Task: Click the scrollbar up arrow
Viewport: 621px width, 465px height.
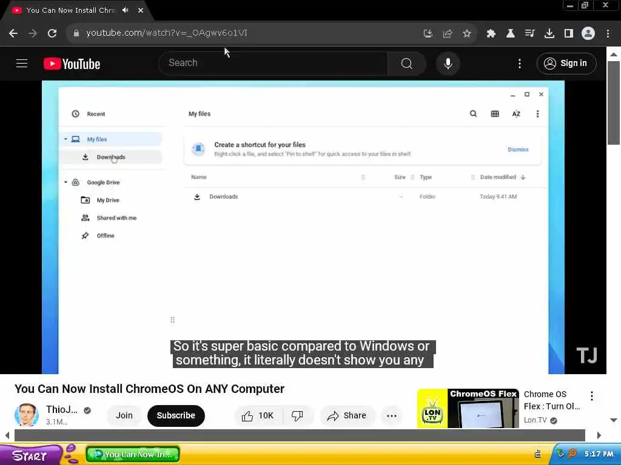Action: [x=614, y=54]
